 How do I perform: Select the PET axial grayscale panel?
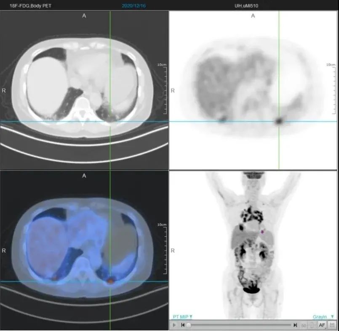pos(253,90)
